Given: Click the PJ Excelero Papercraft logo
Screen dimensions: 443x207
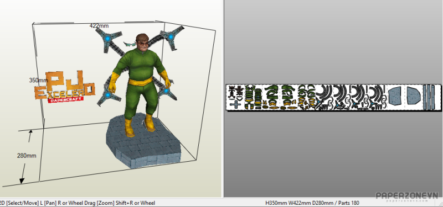Looking at the screenshot, I should [x=65, y=87].
